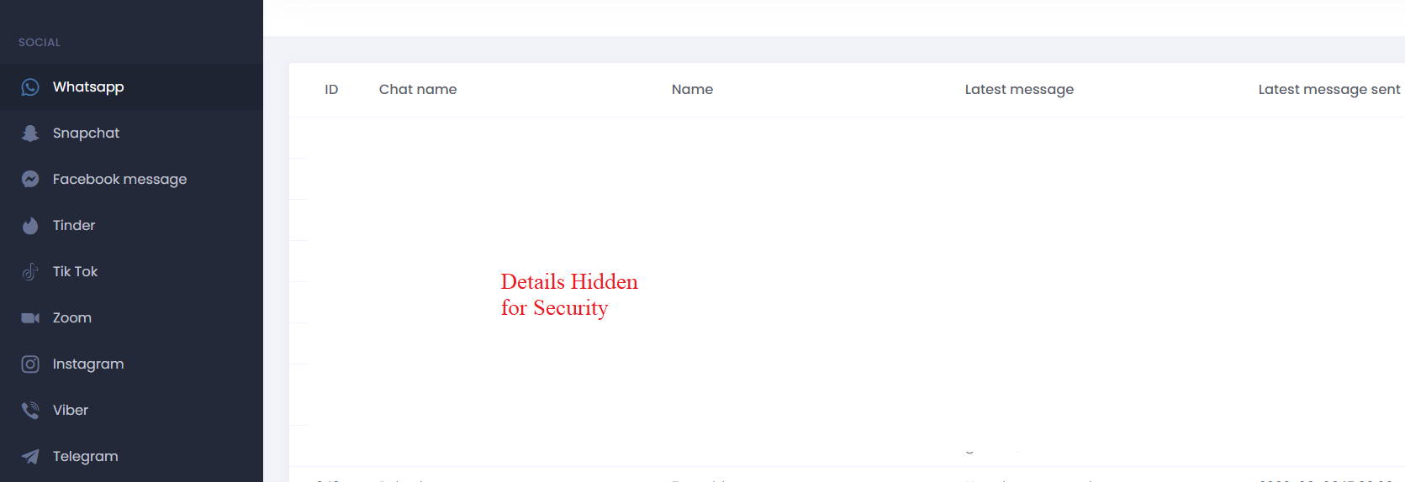Click the Facebook Messenger icon
This screenshot has width=1405, height=482.
(30, 180)
